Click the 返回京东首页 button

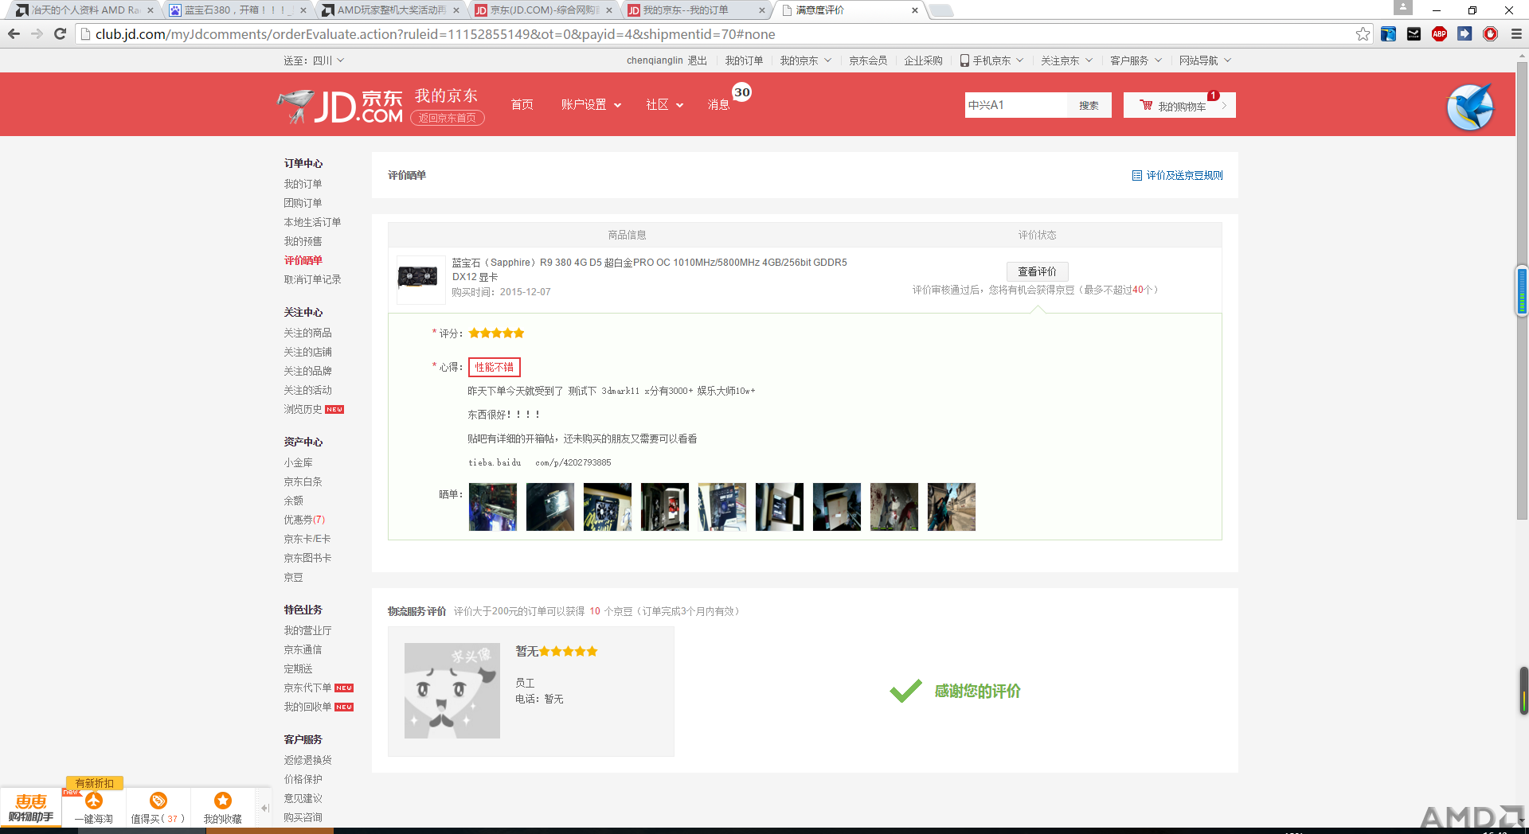pyautogui.click(x=448, y=118)
